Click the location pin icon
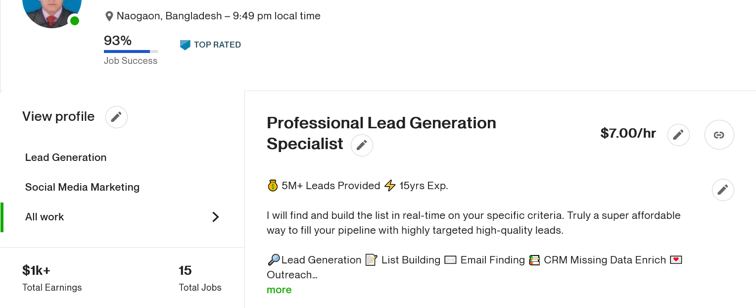Image resolution: width=756 pixels, height=308 pixels. click(109, 16)
